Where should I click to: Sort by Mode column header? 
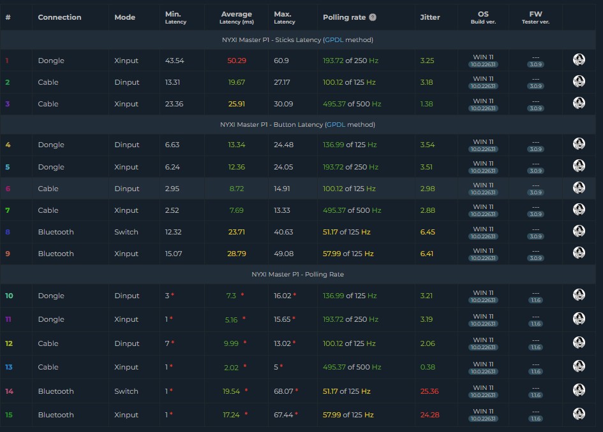[x=124, y=17]
